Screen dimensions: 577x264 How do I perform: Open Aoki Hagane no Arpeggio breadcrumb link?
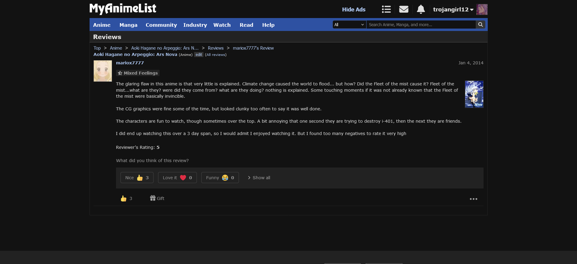(x=165, y=48)
